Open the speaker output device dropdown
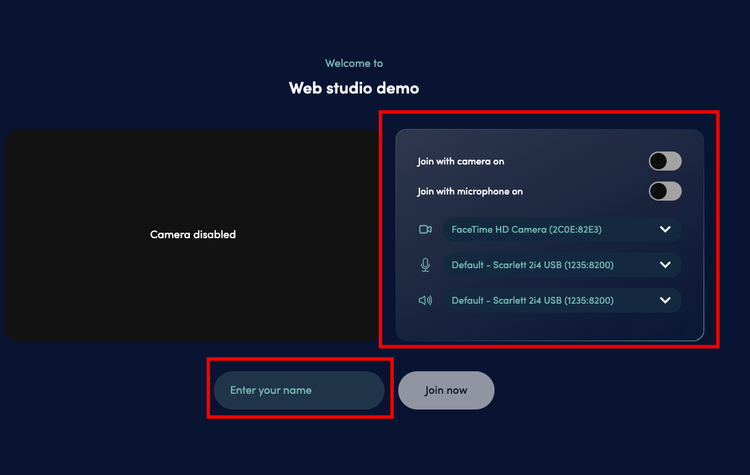750x475 pixels. [562, 300]
